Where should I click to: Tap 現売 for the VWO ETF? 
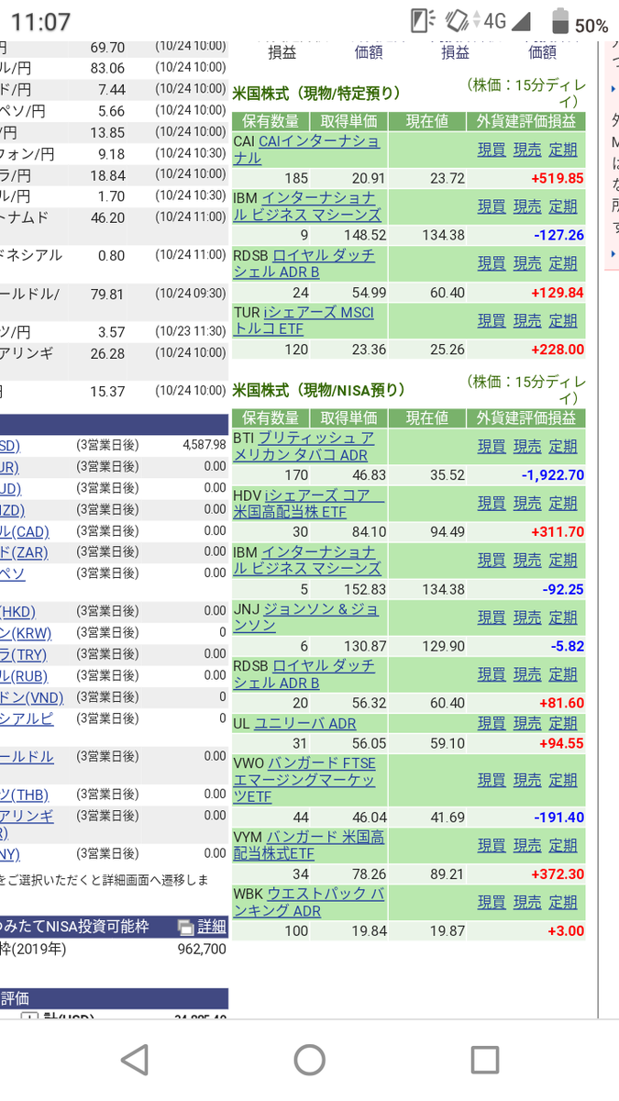(527, 780)
